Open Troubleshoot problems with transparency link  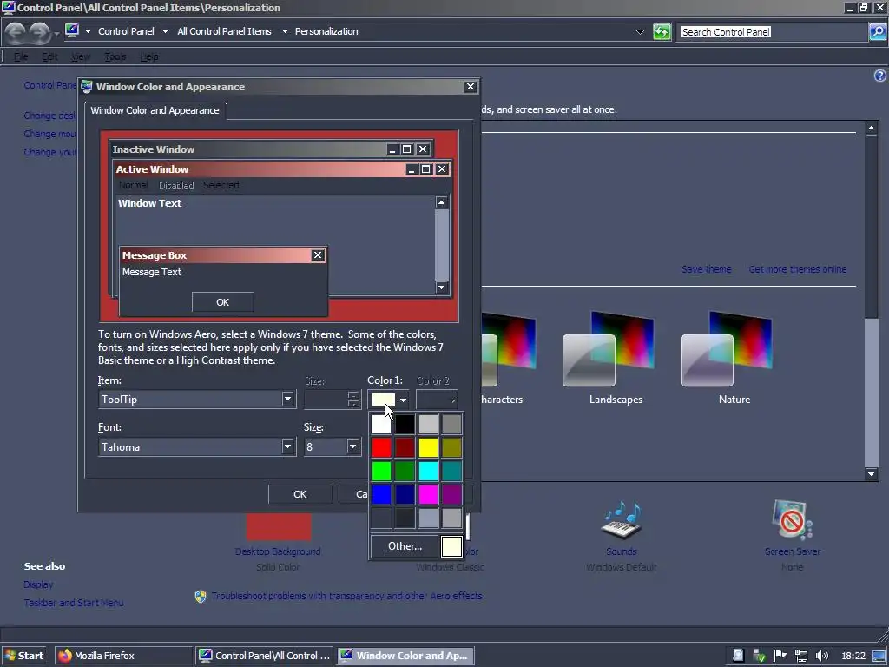pyautogui.click(x=346, y=596)
